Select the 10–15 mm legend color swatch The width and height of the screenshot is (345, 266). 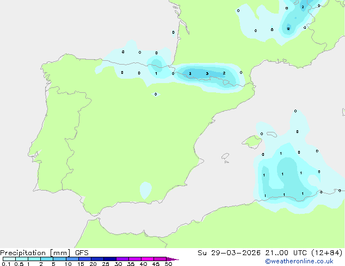[x=72, y=259]
